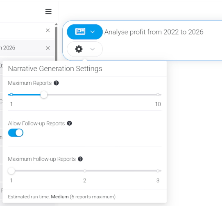Open the hamburger menu icon
This screenshot has height=206, width=222.
48,11
